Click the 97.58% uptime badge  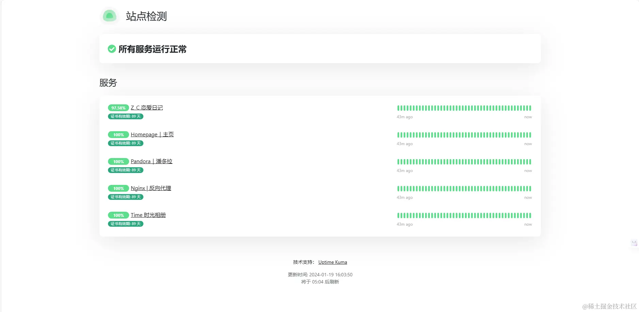coord(119,108)
